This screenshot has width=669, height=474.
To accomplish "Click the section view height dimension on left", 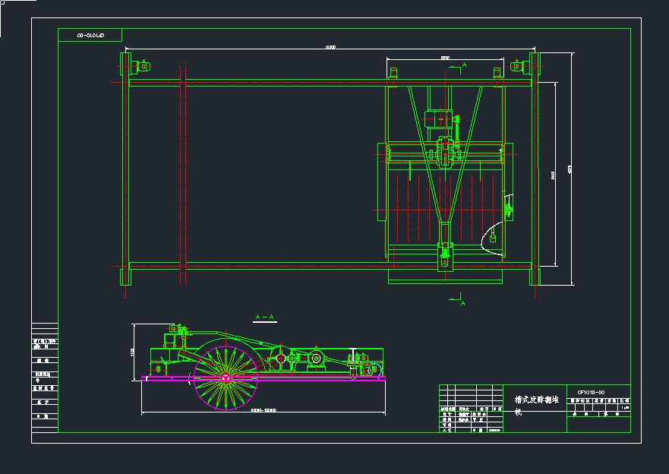I will pyautogui.click(x=134, y=351).
